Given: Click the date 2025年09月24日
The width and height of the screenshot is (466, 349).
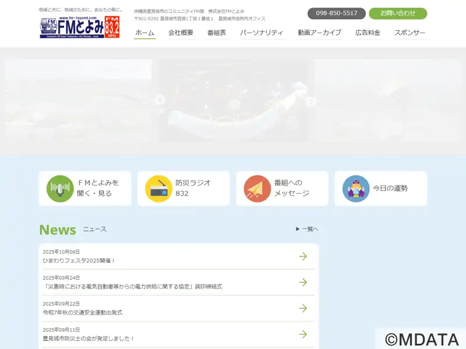Looking at the screenshot, I should (x=61, y=278).
